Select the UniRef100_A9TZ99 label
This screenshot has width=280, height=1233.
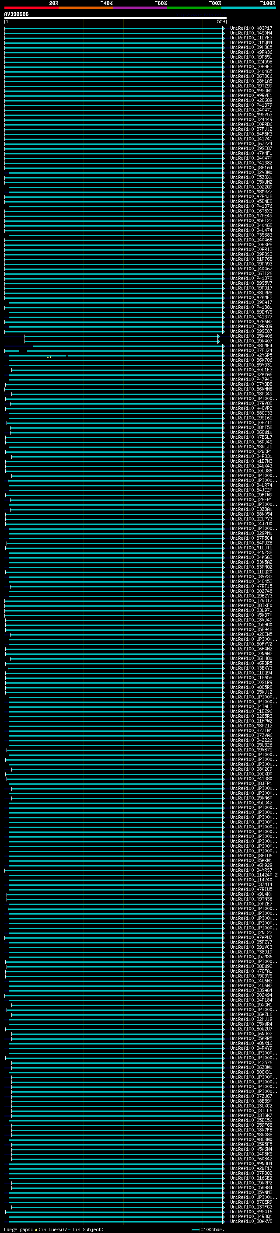pyautogui.click(x=251, y=86)
